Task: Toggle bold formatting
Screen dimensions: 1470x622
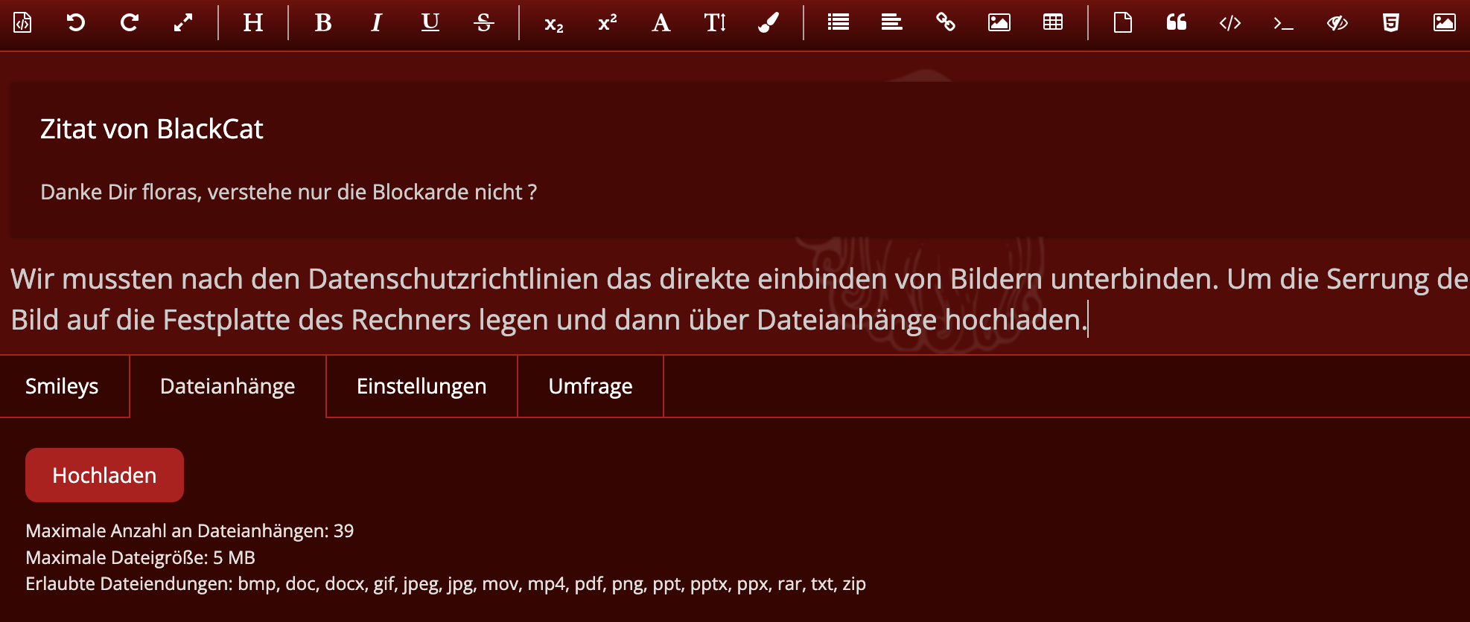Action: pyautogui.click(x=323, y=23)
